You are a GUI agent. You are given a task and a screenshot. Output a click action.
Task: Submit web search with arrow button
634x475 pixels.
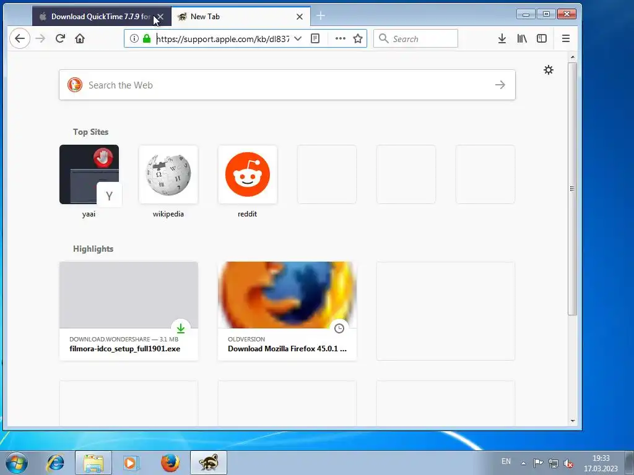(500, 85)
